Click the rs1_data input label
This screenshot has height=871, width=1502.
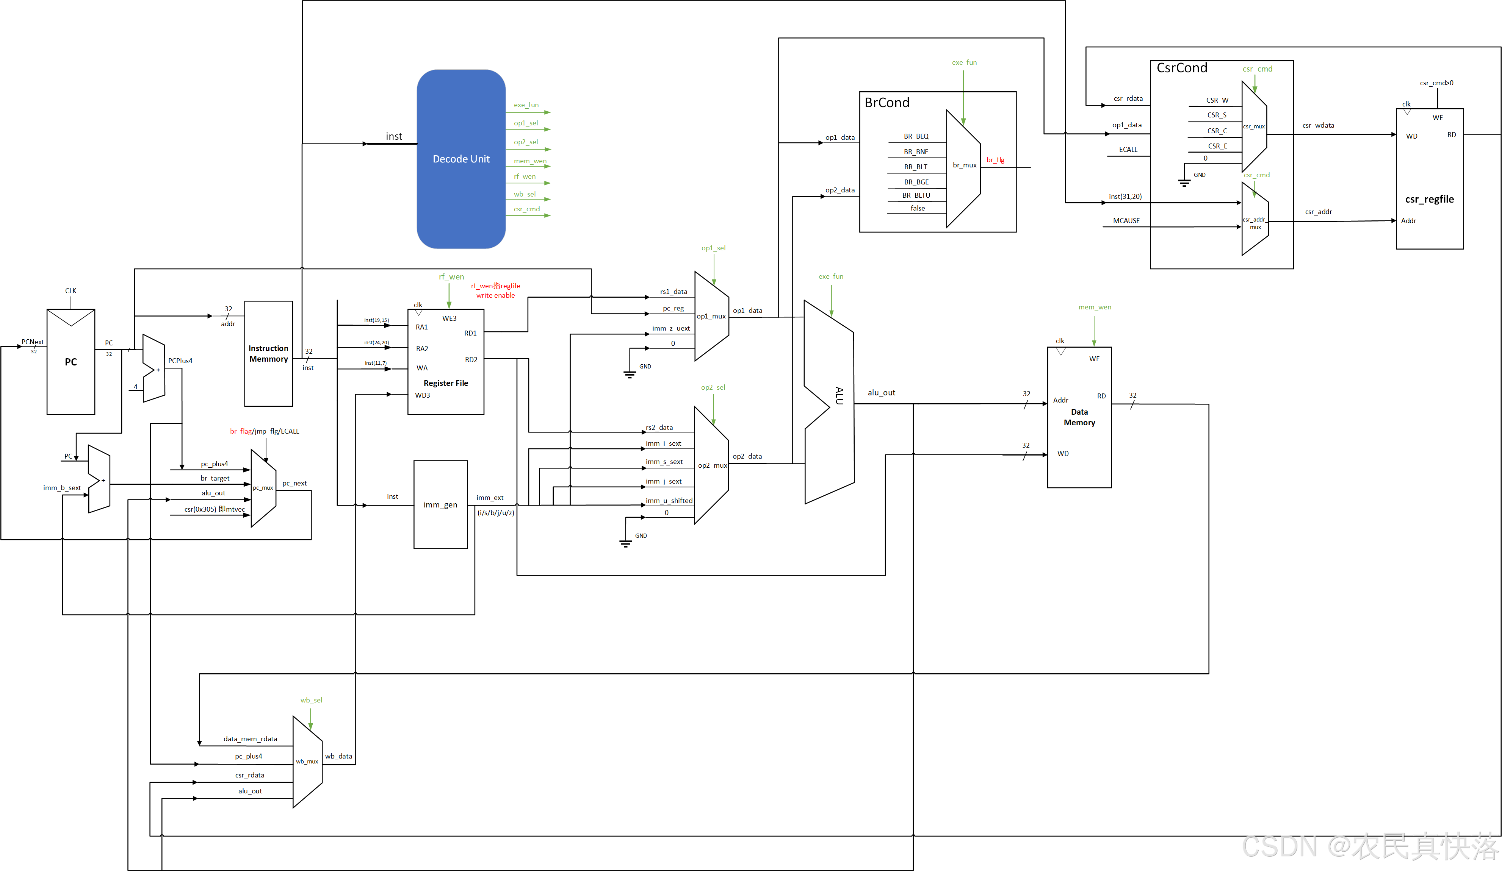[x=673, y=292]
